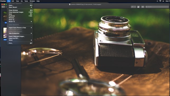Image resolution: width=170 pixels, height=96 pixels.
Task: Show the Markup toolbar icon
Action: pos(143,7)
